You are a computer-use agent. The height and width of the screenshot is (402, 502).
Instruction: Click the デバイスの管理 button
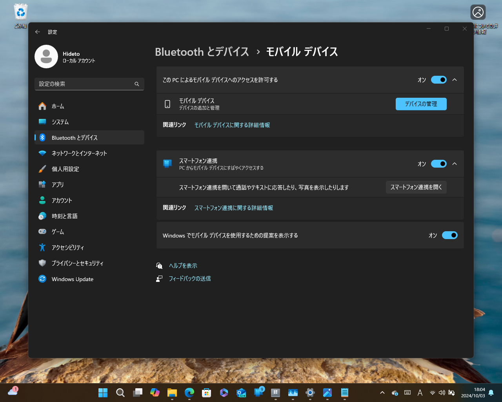[x=421, y=104]
